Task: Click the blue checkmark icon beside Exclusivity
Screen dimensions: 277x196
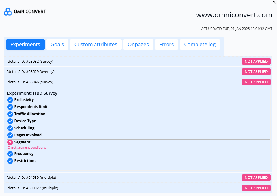Action: [10, 100]
